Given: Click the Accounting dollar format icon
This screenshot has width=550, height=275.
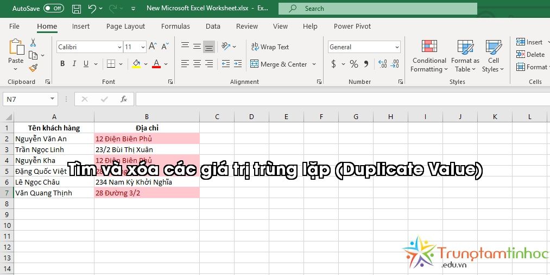Looking at the screenshot, I should (x=333, y=64).
